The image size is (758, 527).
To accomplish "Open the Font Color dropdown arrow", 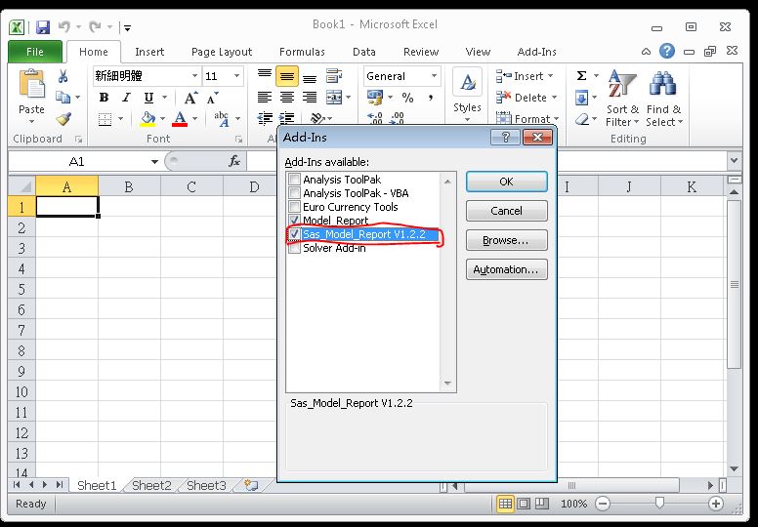I will click(194, 119).
